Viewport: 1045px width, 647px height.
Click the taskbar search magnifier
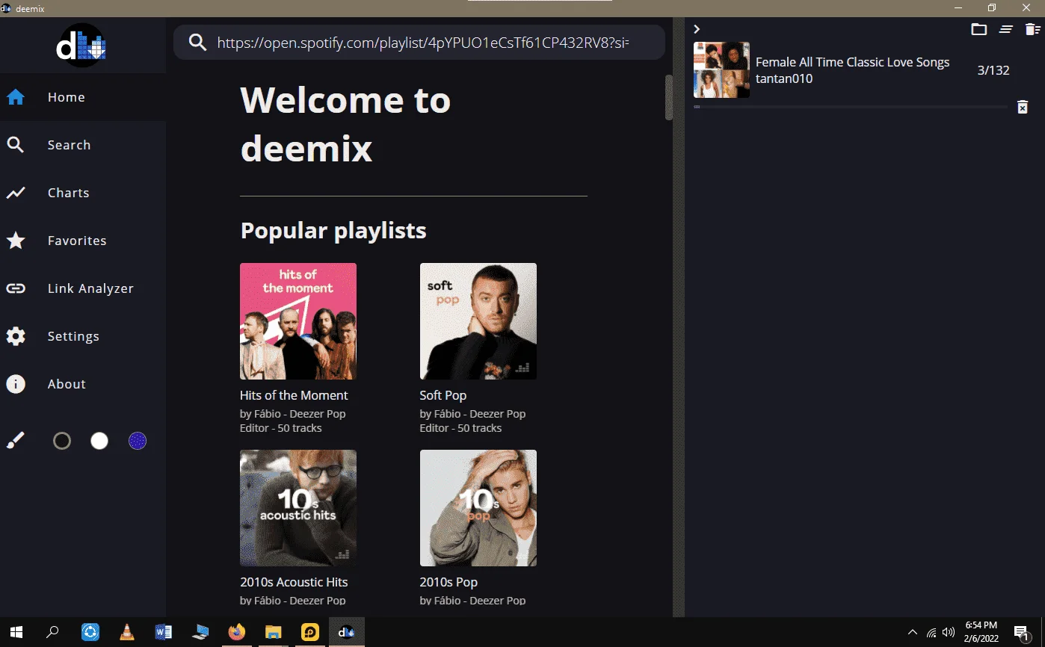52,632
